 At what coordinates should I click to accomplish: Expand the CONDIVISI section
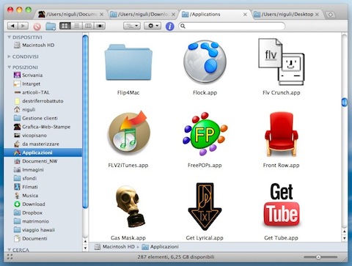point(10,56)
